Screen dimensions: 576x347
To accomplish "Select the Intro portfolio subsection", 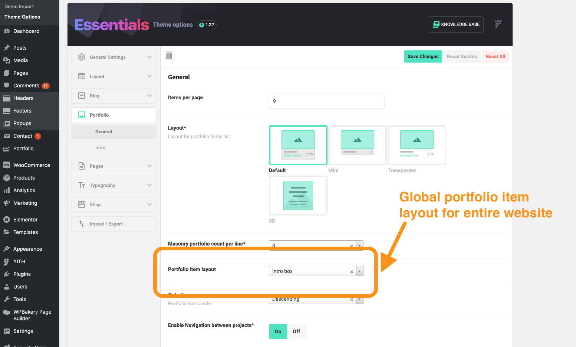I will tap(114, 147).
